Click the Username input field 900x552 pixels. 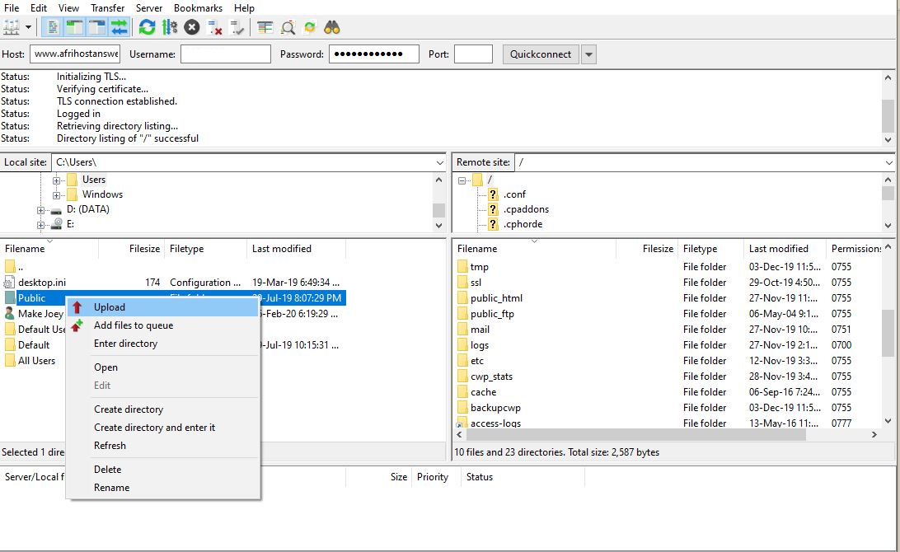point(225,54)
